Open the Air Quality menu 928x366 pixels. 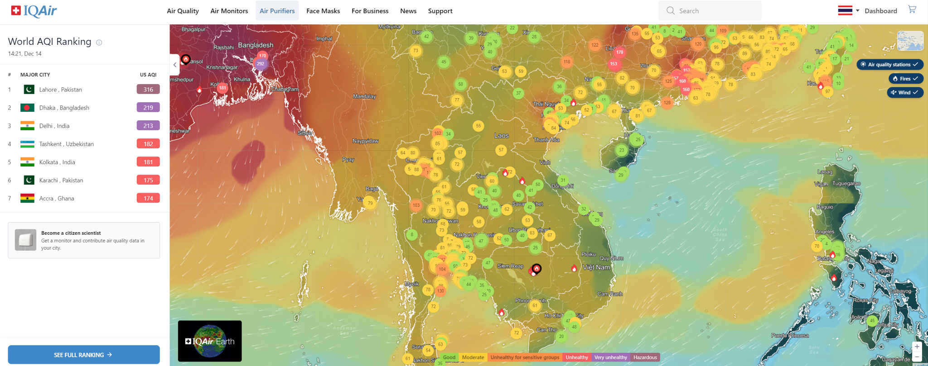[x=183, y=11]
